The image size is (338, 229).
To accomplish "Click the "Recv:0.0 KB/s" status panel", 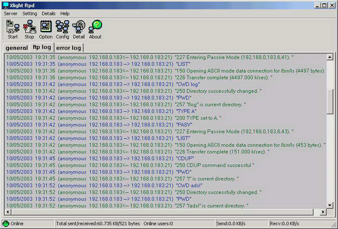I will click(302, 224).
